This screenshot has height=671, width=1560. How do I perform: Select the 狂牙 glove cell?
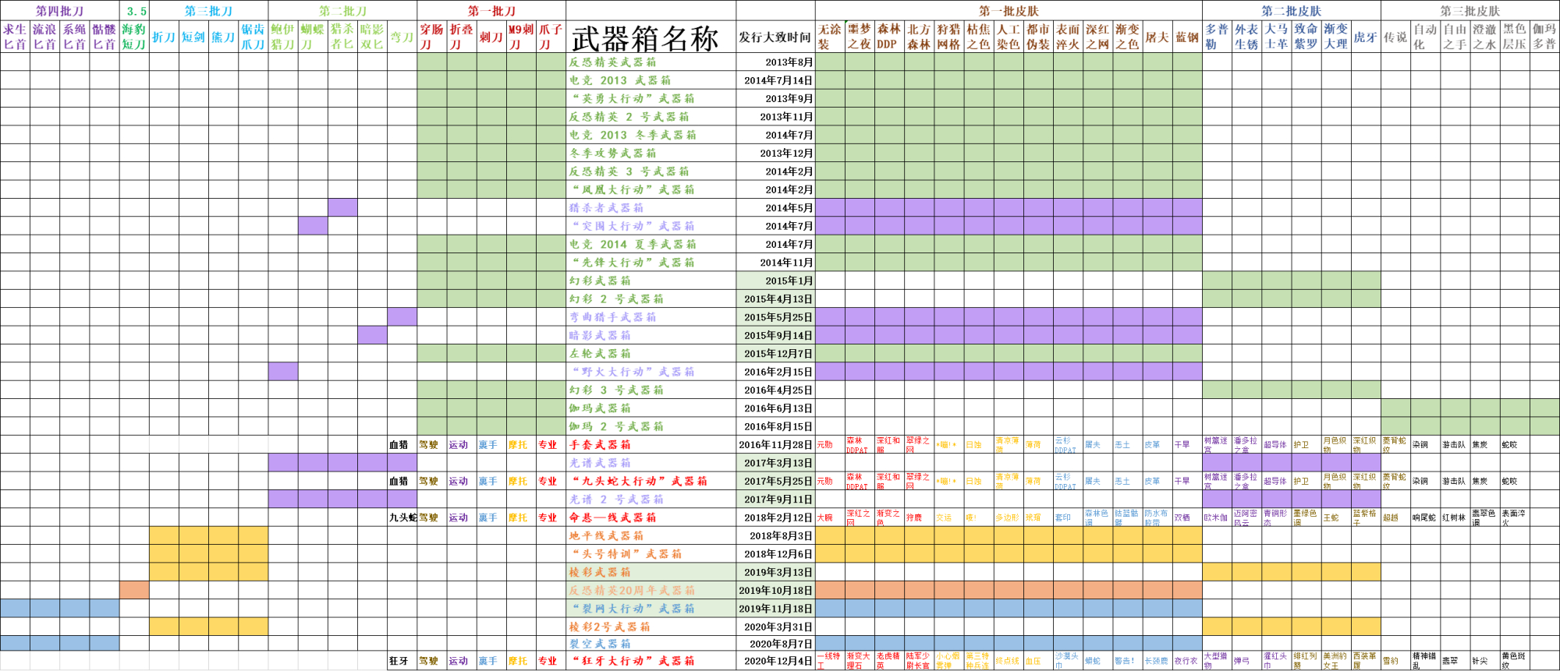[x=402, y=661]
